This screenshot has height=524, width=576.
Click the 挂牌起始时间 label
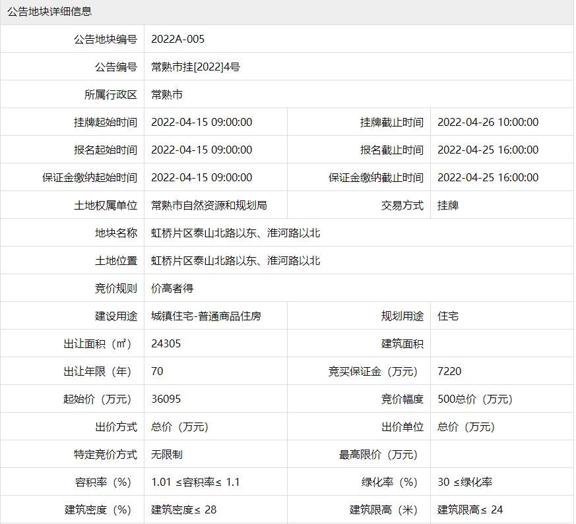click(x=106, y=122)
